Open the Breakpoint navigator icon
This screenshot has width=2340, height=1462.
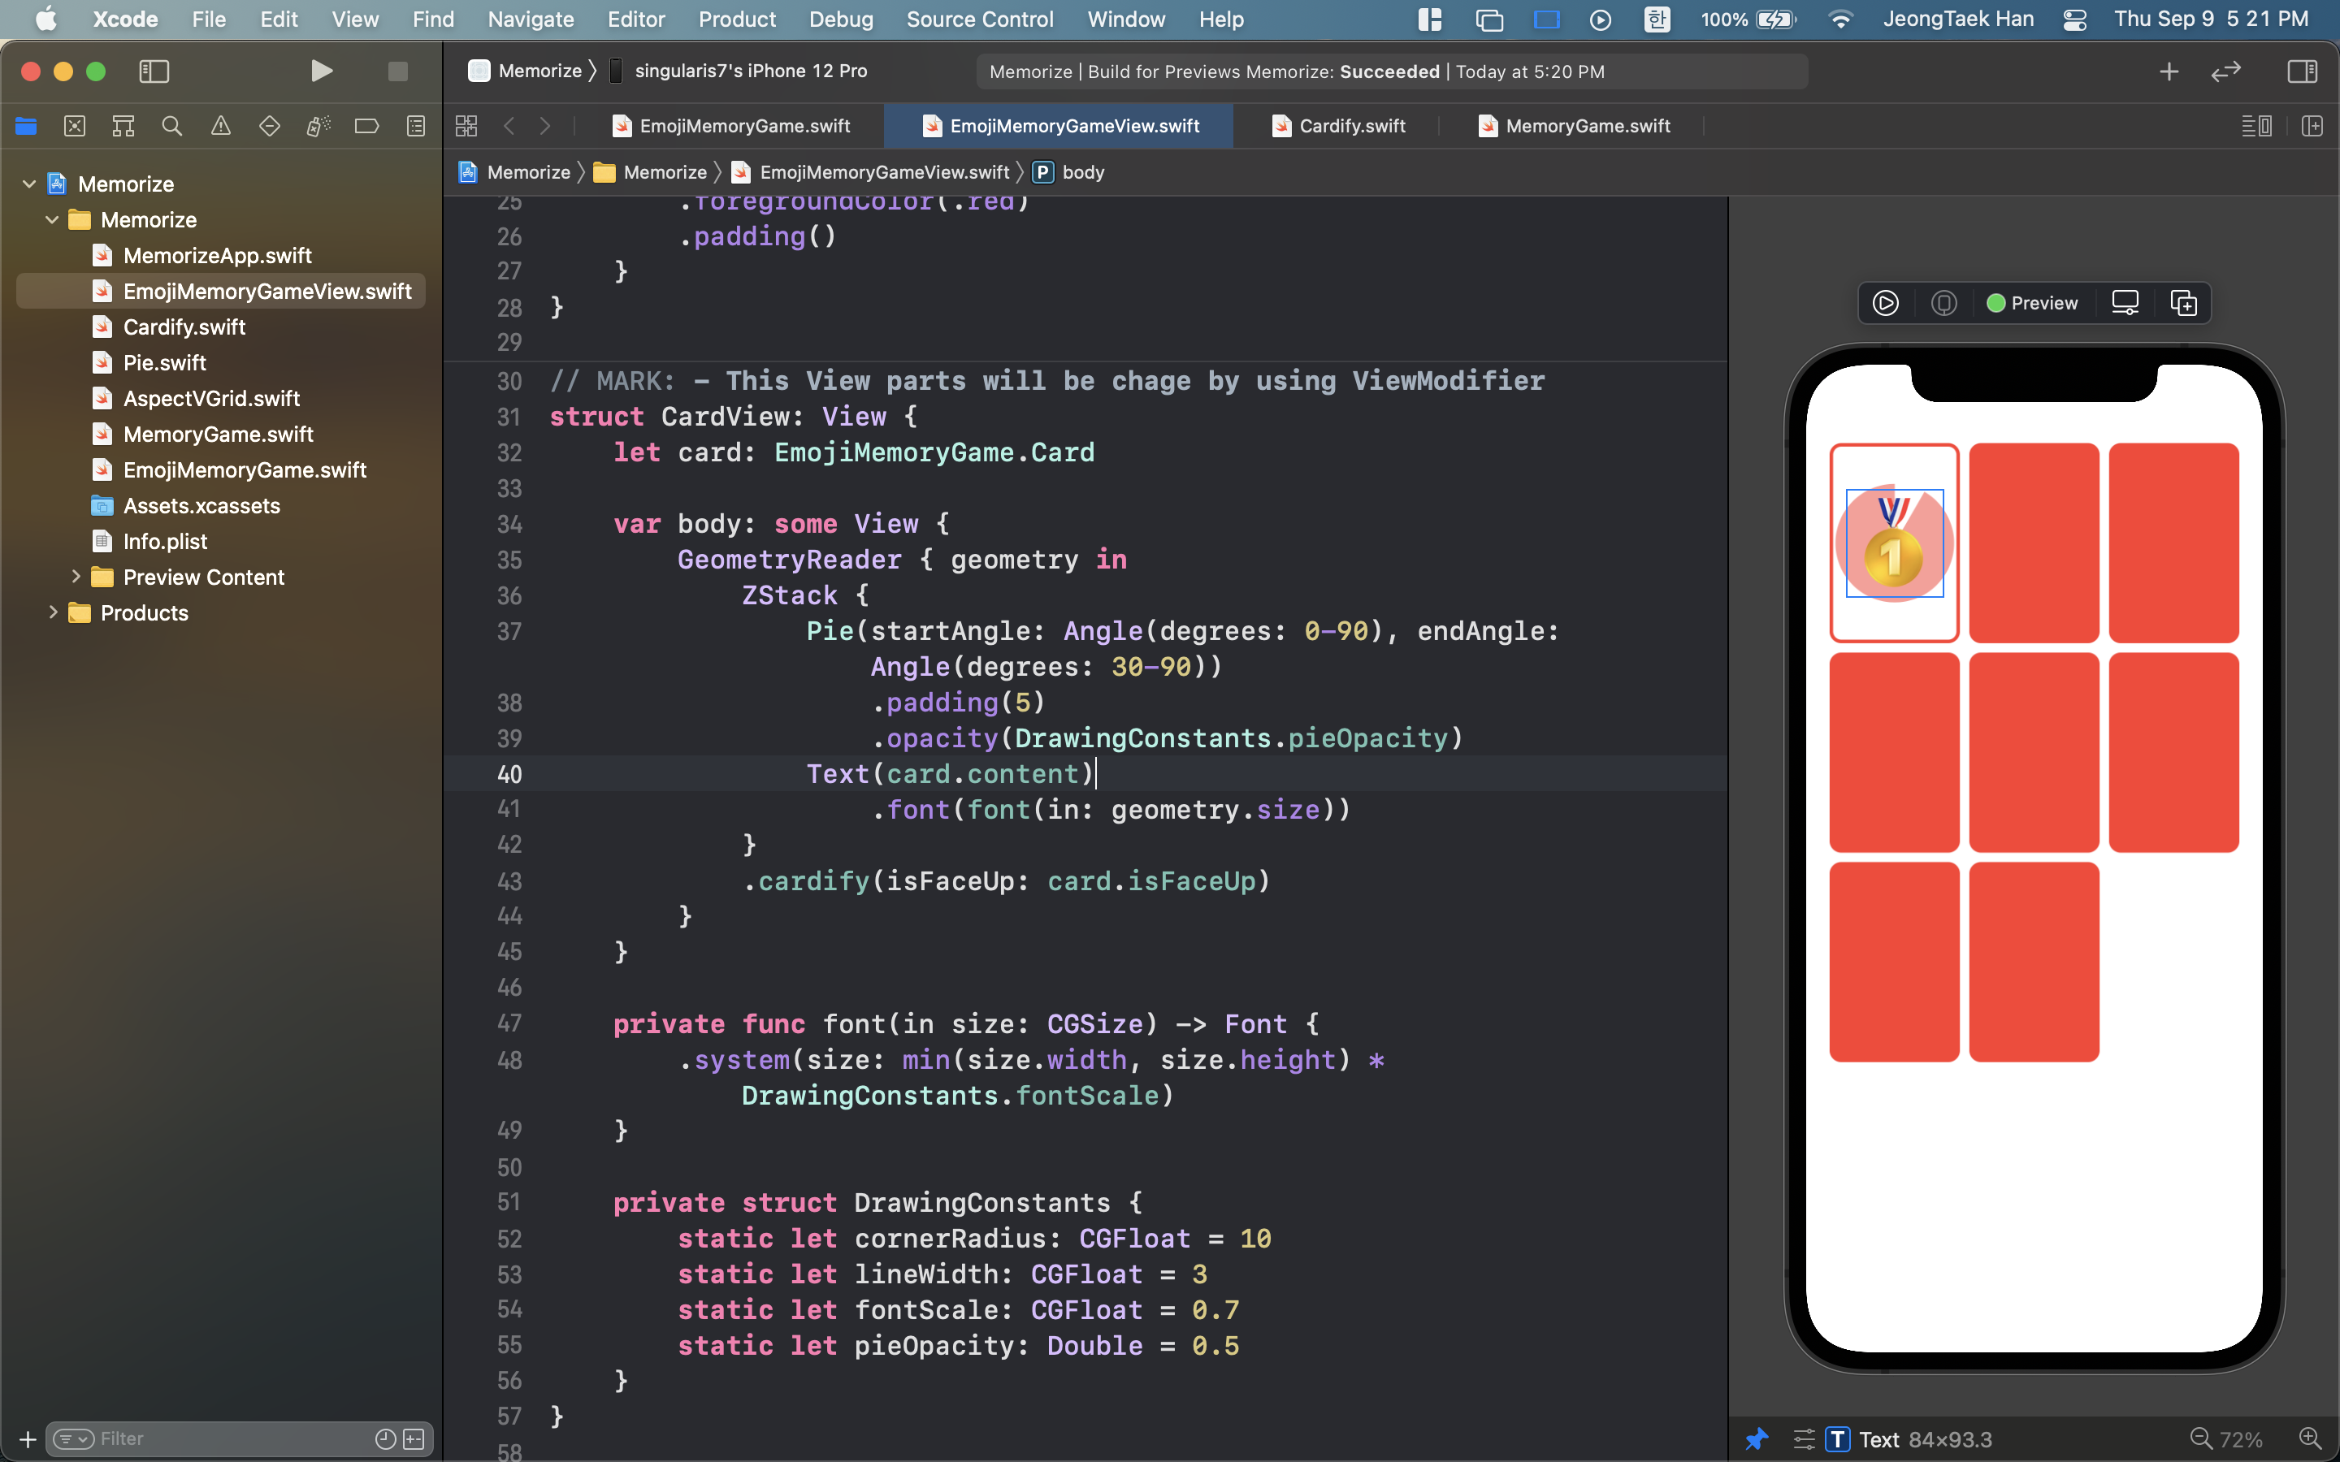pyautogui.click(x=366, y=126)
